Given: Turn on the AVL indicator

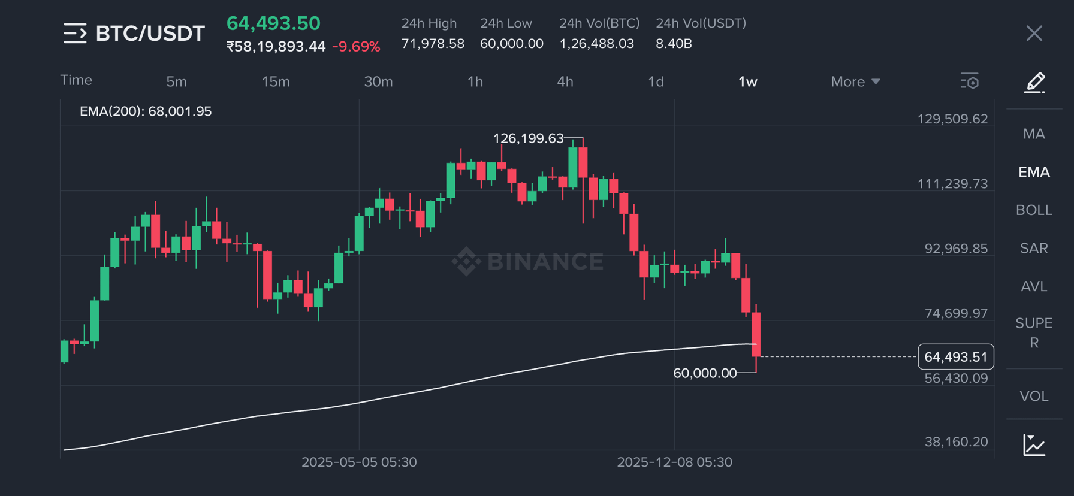Looking at the screenshot, I should tap(1034, 286).
